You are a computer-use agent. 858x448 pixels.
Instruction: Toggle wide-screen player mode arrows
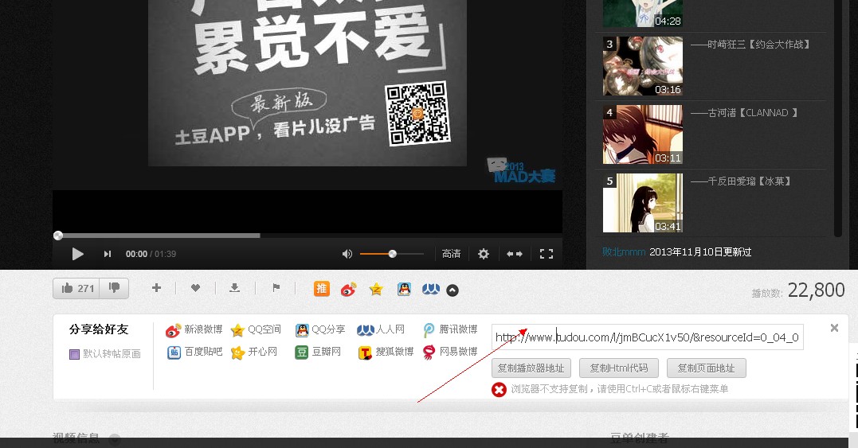coord(515,254)
